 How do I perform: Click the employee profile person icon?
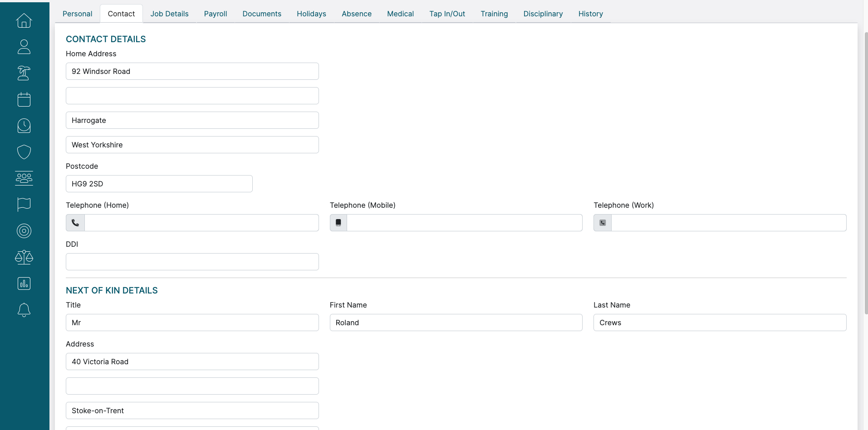[x=24, y=47]
